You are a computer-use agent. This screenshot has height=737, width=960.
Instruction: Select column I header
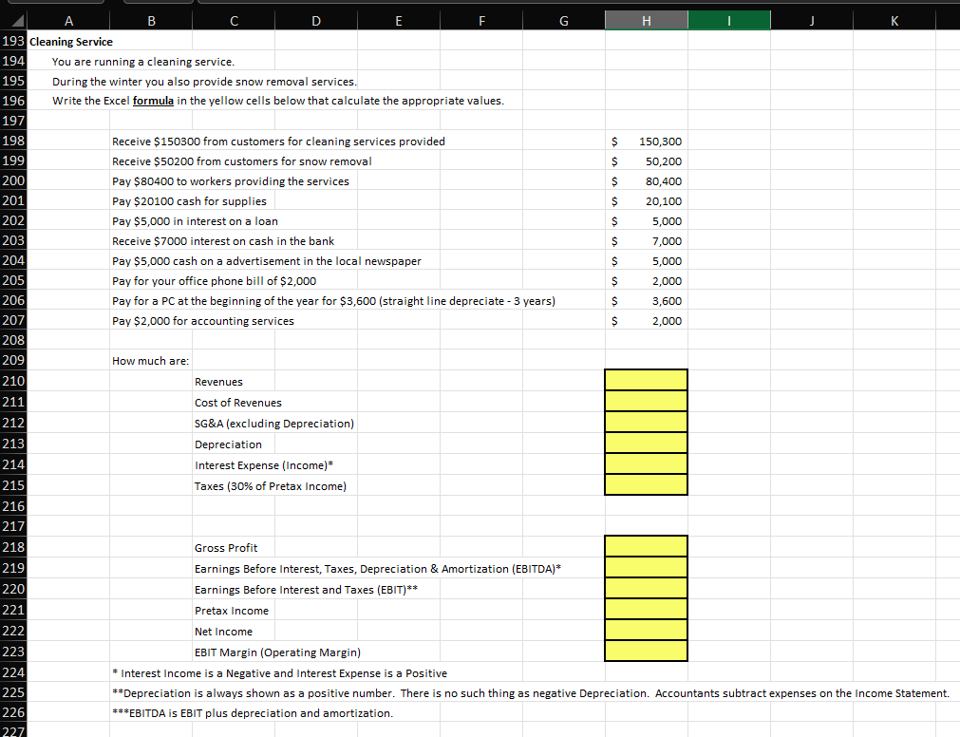coord(728,21)
